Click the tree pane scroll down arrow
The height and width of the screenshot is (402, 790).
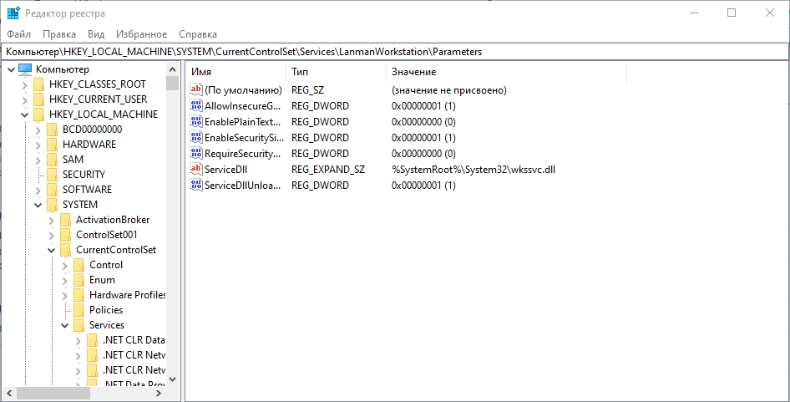[173, 379]
